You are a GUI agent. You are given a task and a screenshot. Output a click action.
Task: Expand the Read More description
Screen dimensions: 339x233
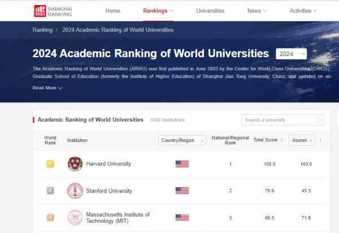click(47, 88)
